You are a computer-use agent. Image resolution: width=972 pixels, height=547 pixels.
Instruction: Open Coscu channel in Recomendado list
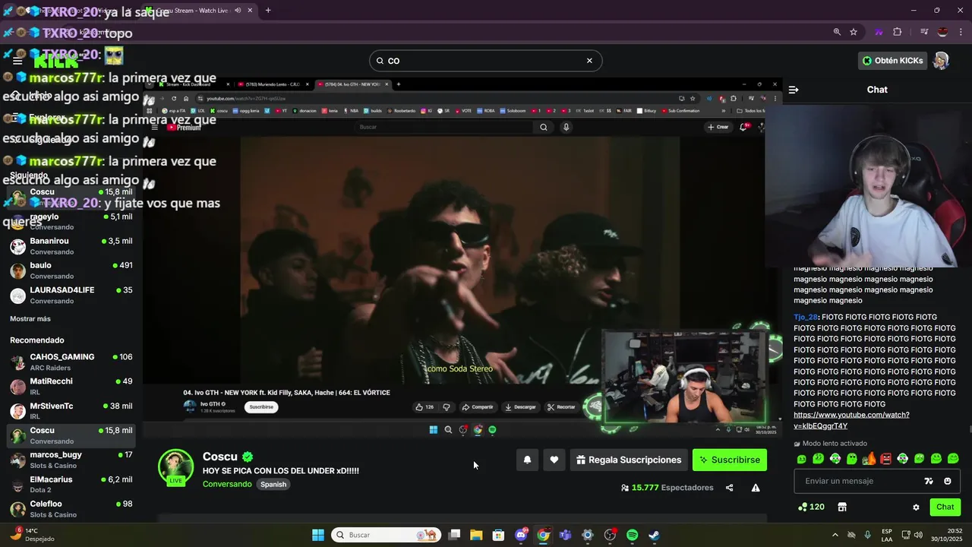71,435
